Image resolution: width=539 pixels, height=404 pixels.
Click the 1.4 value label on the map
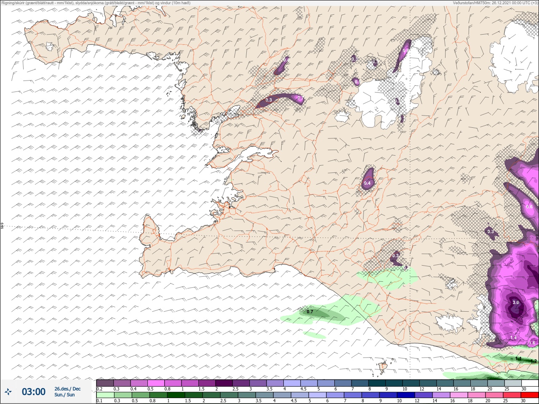coord(513,338)
